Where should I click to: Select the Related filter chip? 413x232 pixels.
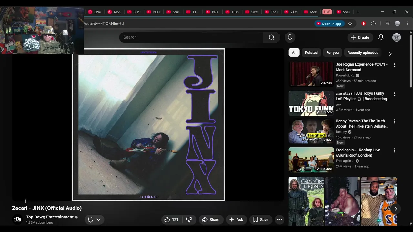pyautogui.click(x=311, y=53)
